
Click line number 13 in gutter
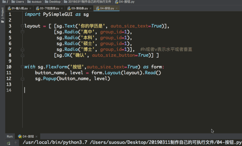[x=9, y=85]
